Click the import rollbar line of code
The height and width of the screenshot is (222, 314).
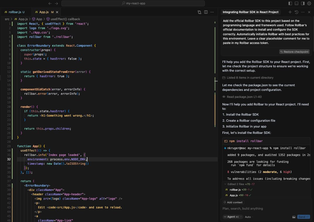[x=45, y=37]
